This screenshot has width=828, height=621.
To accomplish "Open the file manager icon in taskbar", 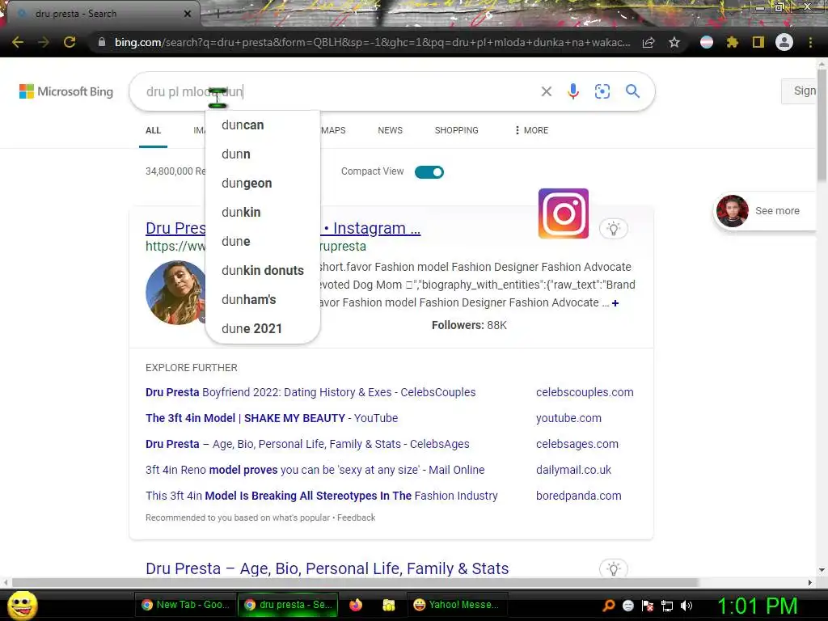I will click(389, 605).
